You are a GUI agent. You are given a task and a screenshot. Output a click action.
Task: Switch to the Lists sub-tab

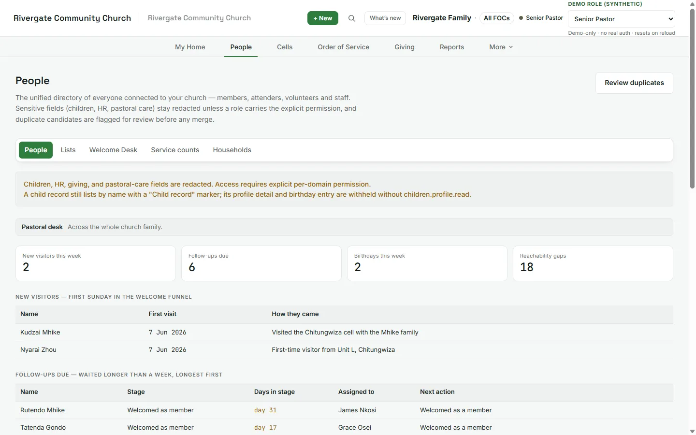tap(68, 150)
